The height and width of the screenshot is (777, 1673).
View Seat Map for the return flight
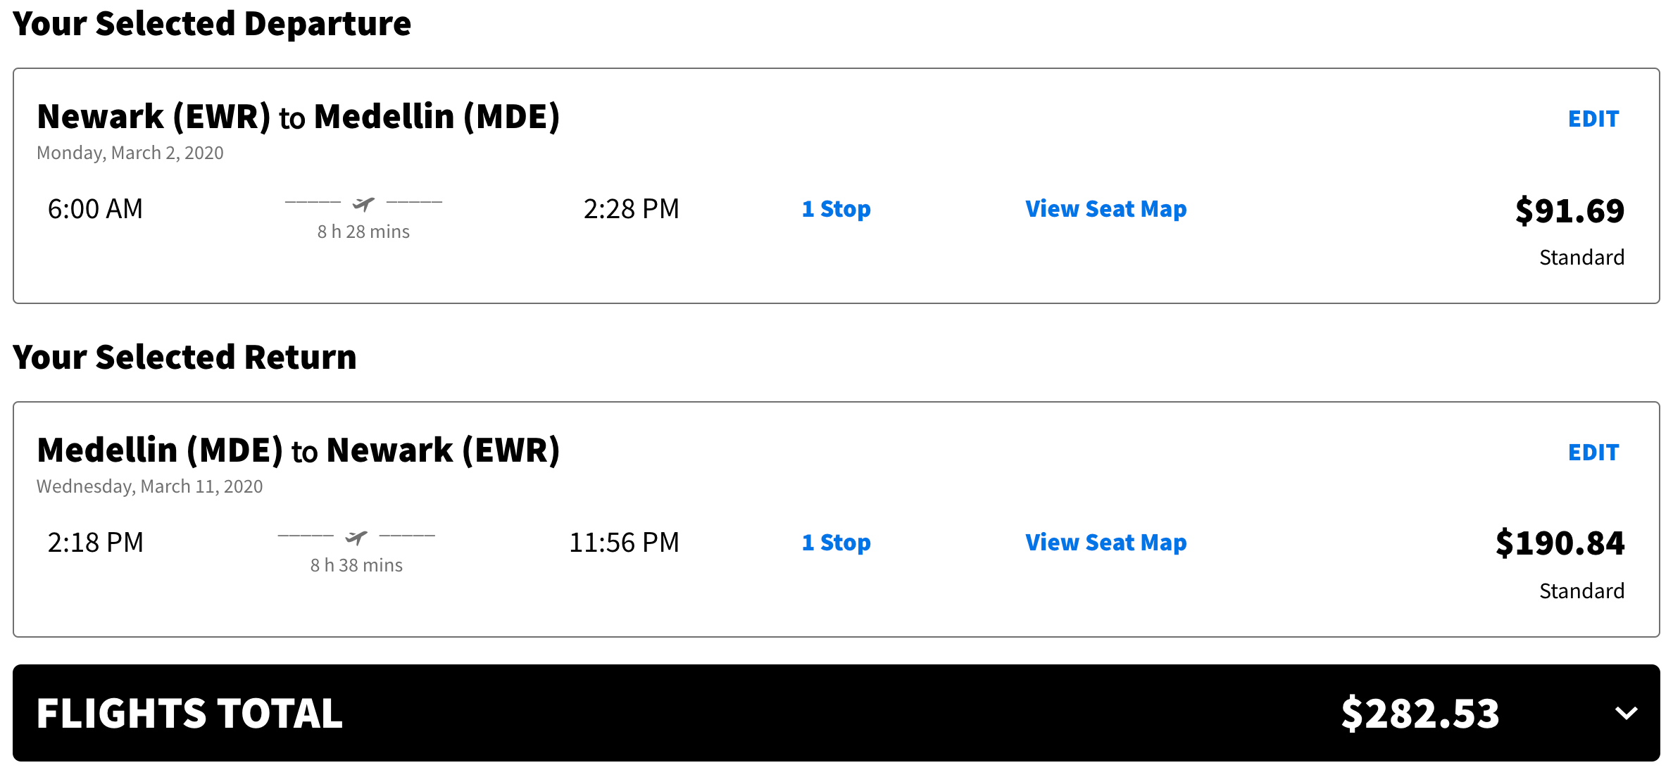[x=1105, y=543]
